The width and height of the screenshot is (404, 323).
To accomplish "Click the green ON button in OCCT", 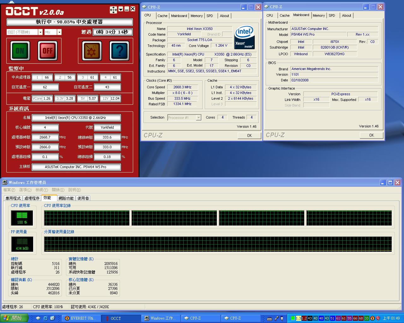I will click(x=20, y=50).
